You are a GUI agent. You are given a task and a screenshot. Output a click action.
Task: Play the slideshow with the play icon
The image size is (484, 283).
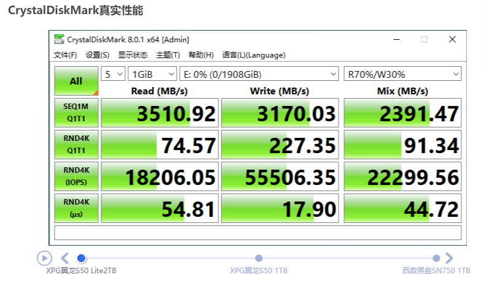pos(44,258)
